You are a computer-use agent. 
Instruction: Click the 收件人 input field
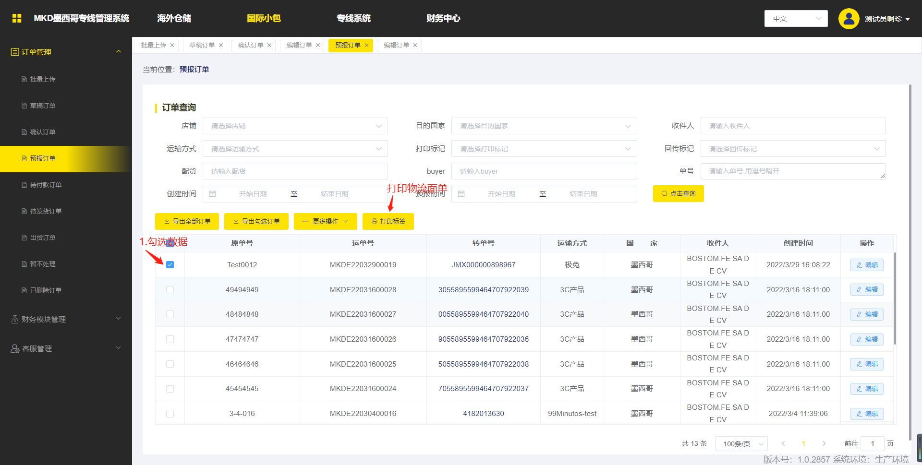tap(793, 126)
